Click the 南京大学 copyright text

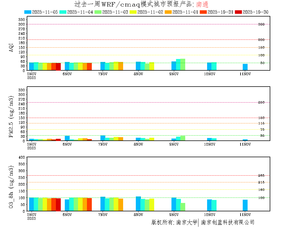pos(187,222)
